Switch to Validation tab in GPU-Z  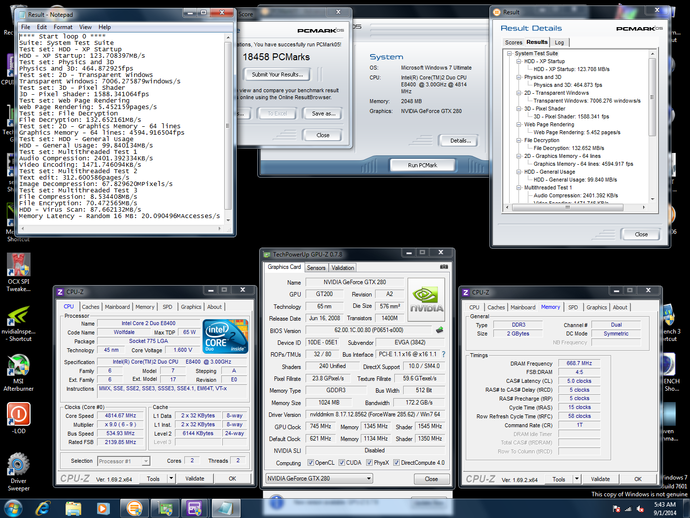pyautogui.click(x=343, y=268)
